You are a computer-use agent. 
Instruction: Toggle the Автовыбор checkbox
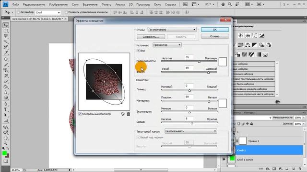(18, 12)
